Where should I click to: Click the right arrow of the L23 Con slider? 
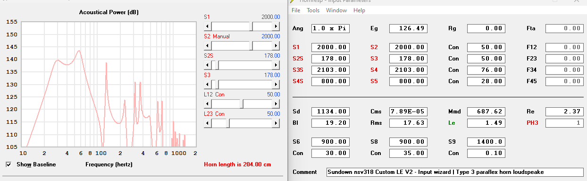[x=277, y=123]
